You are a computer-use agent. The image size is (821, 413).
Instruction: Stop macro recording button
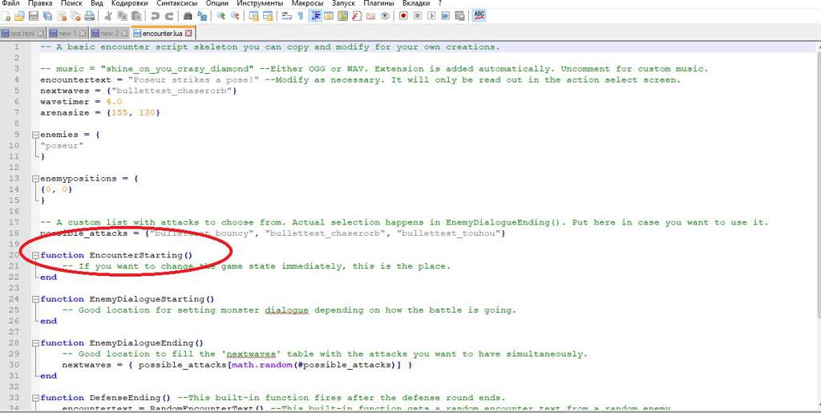point(417,16)
